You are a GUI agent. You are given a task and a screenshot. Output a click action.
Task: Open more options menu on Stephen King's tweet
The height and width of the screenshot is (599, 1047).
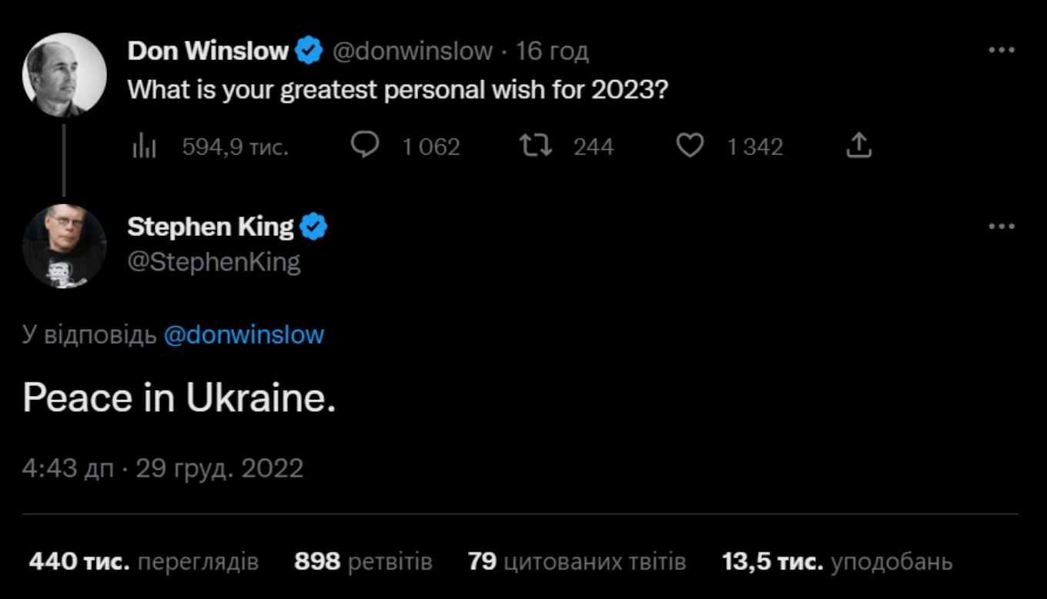point(1001,227)
